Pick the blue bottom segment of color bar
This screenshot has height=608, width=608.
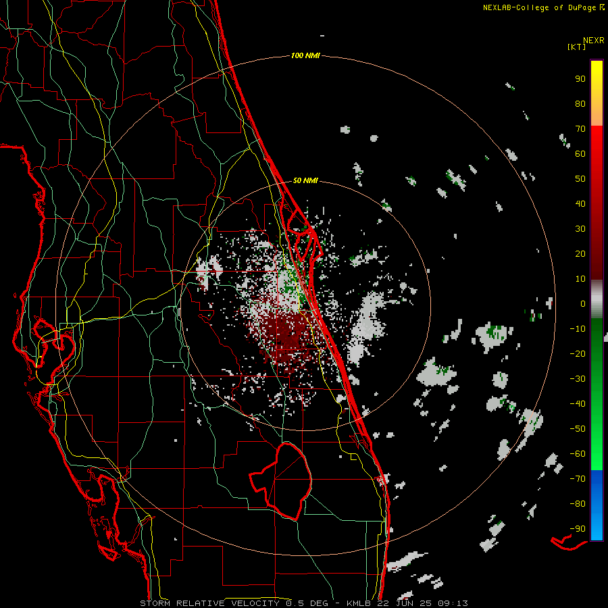597,505
